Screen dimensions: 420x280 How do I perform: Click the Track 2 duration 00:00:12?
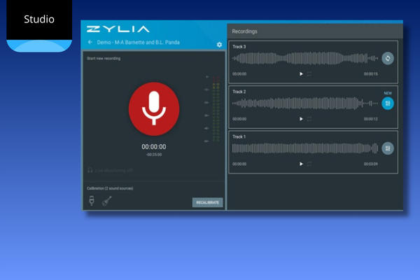[x=371, y=119]
